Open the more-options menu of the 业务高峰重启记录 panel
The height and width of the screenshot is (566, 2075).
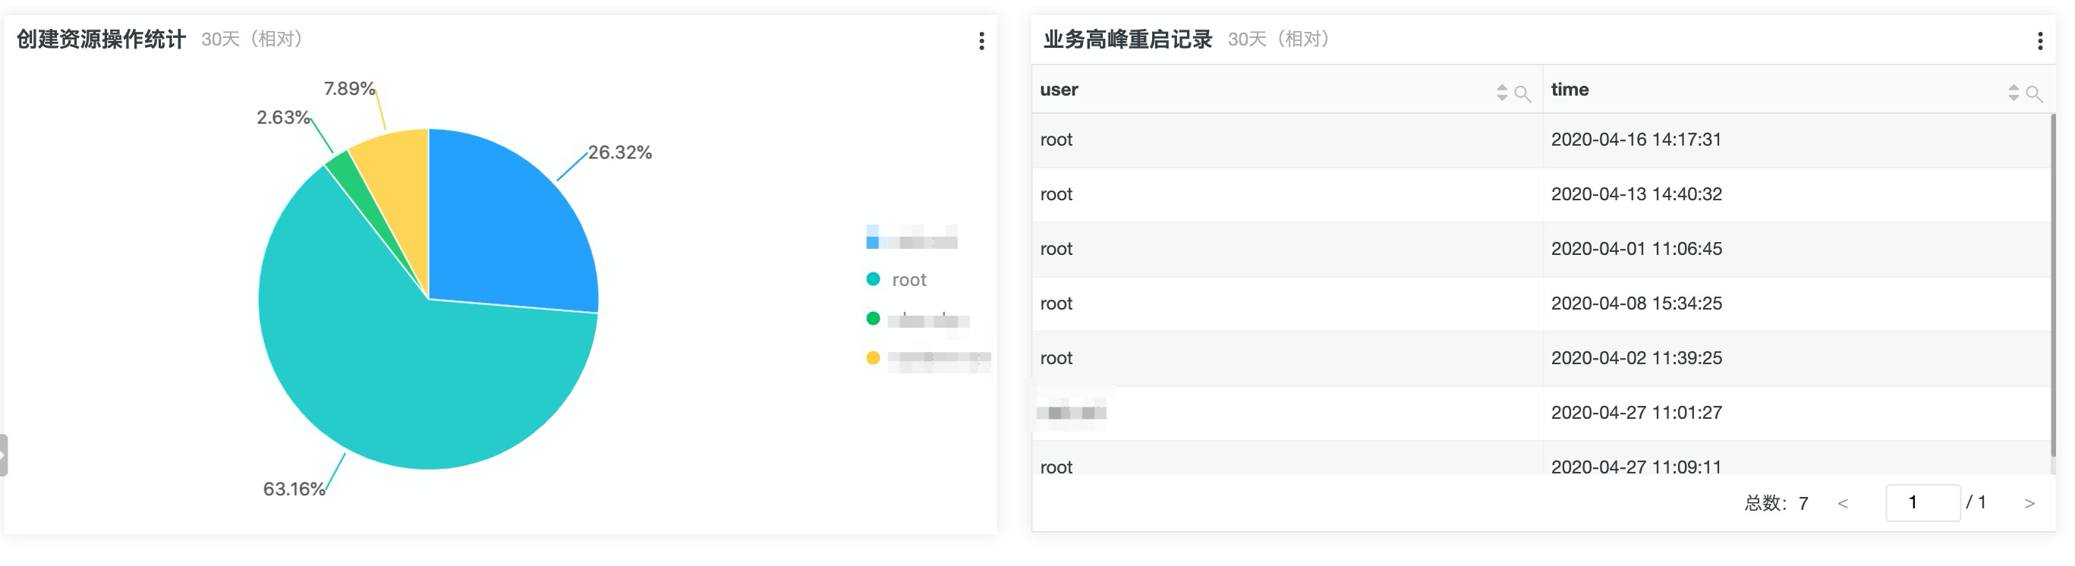pyautogui.click(x=2039, y=41)
